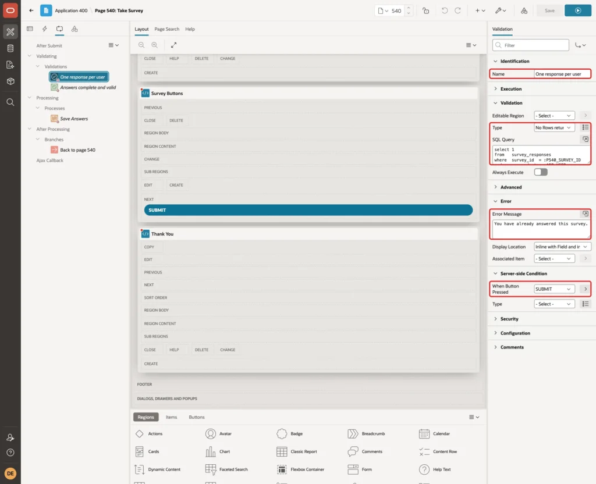Click the Save button

coord(549,10)
